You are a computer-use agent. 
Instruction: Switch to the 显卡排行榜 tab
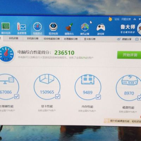click(90, 39)
